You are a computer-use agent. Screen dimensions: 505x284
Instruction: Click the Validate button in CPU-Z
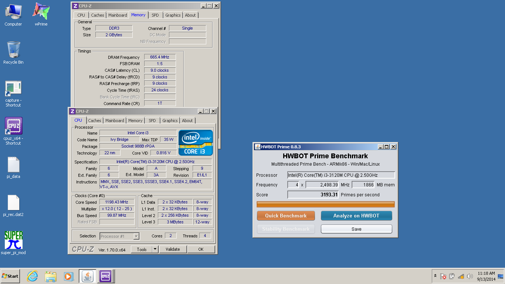(x=173, y=249)
